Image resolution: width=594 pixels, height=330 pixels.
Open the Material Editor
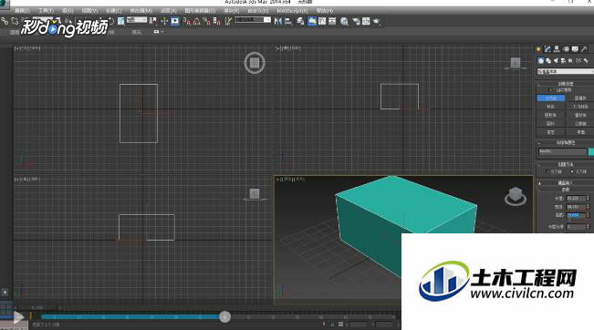point(344,21)
